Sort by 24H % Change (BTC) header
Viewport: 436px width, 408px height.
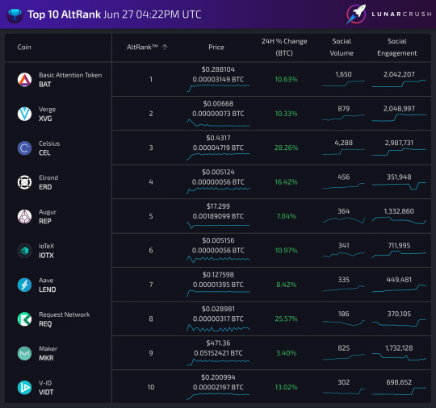pos(284,48)
